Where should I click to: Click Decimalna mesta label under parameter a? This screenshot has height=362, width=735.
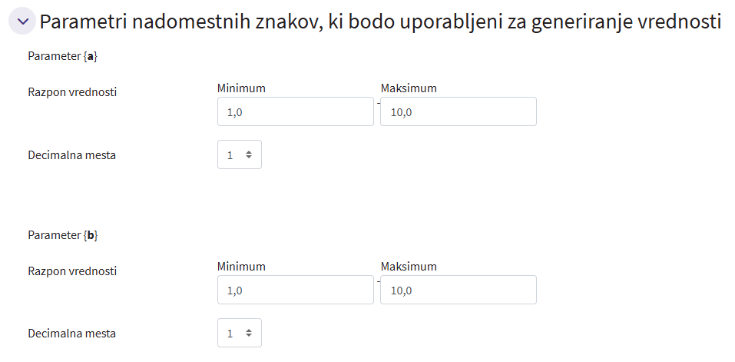72,155
